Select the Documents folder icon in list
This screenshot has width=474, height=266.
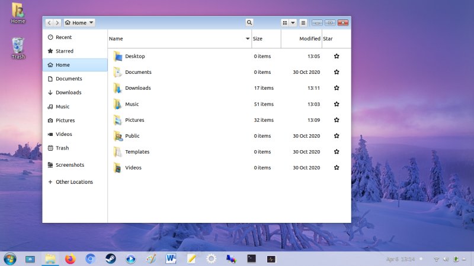117,72
